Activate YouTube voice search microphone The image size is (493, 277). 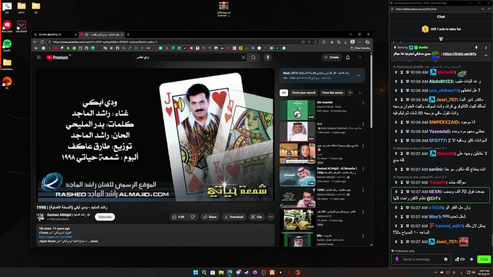point(268,57)
